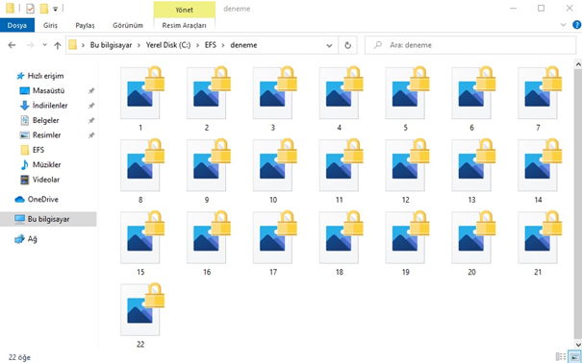Click the Ara: deneme search box
The width and height of the screenshot is (582, 363).
[470, 45]
